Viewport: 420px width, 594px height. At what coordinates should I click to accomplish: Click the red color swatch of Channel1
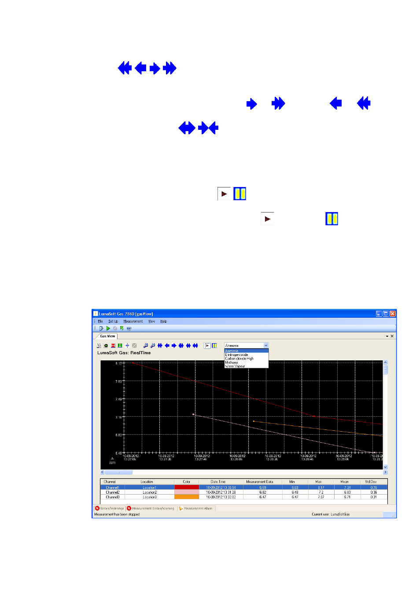(x=187, y=488)
